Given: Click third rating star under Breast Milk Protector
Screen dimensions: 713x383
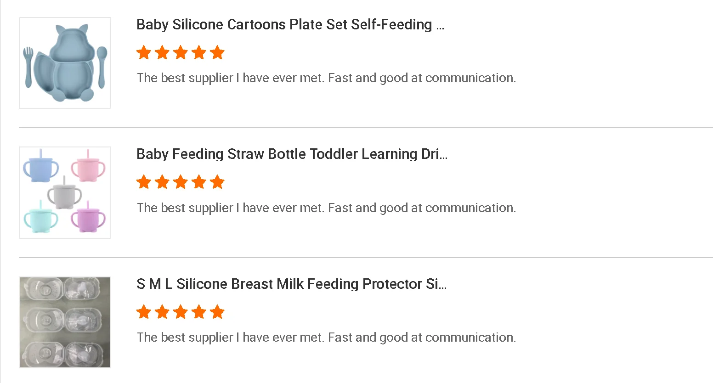Looking at the screenshot, I should coord(181,312).
